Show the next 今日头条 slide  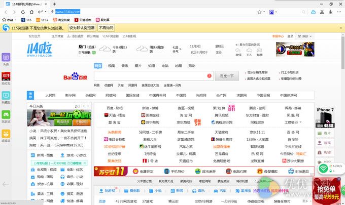click(88, 106)
